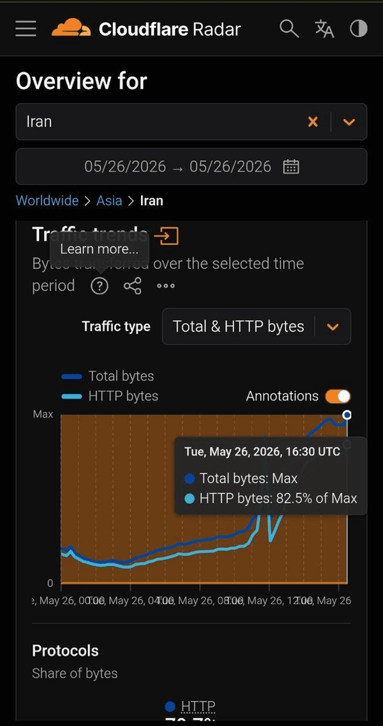Open the calendar date picker icon
The width and height of the screenshot is (383, 726).
click(291, 167)
